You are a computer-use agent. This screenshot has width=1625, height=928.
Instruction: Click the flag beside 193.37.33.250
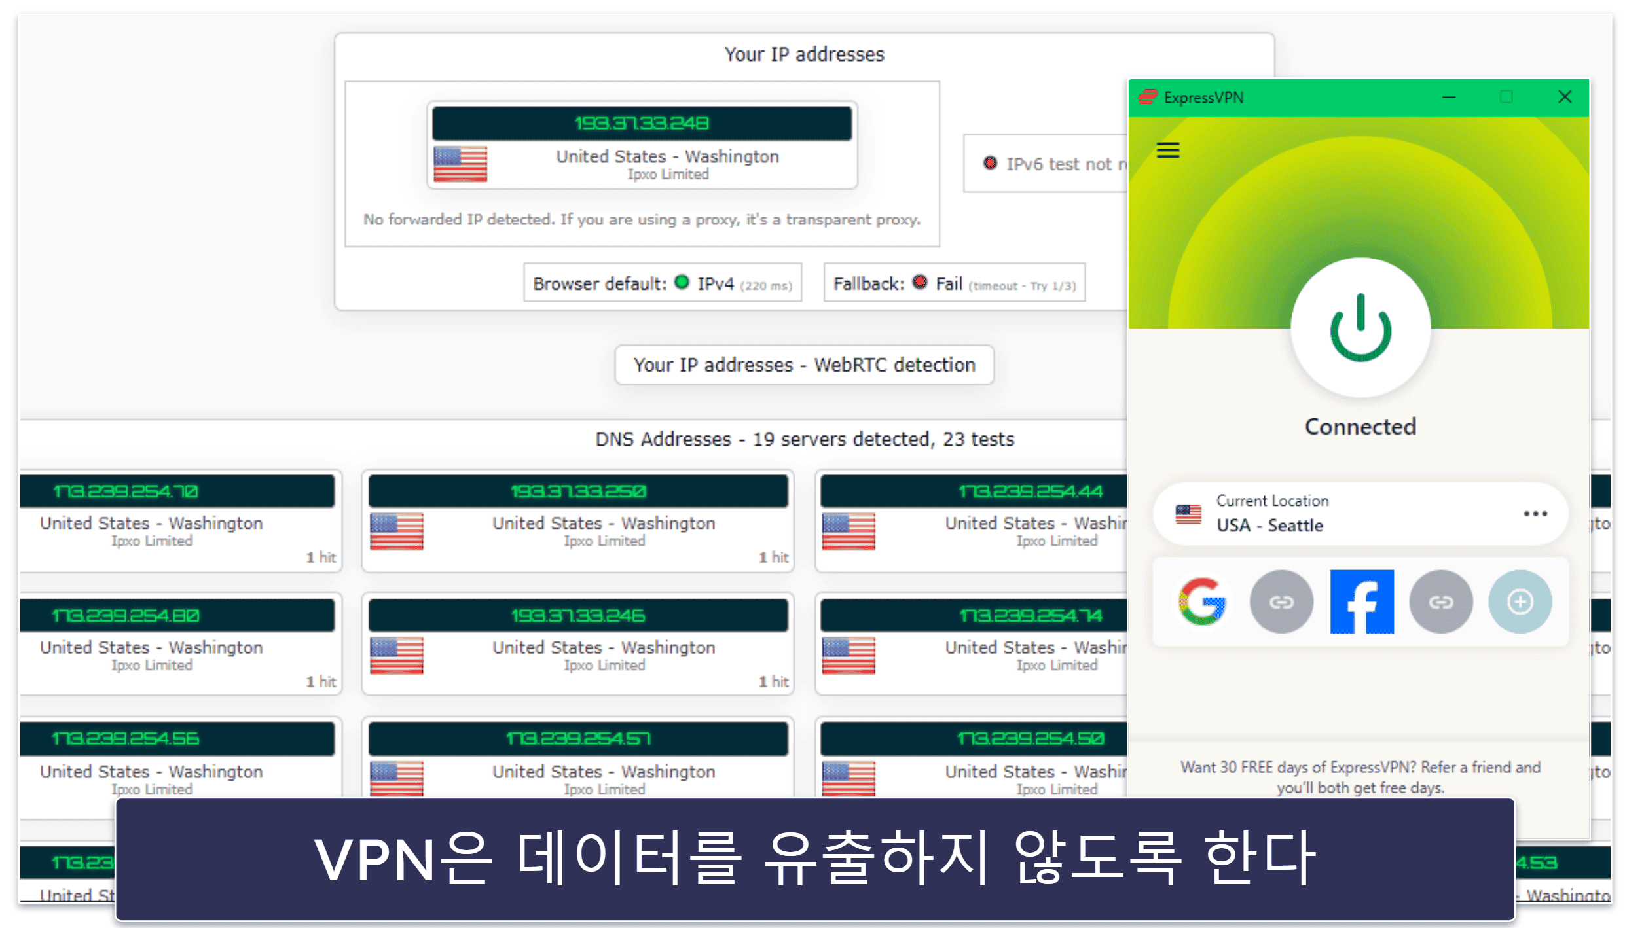(397, 531)
